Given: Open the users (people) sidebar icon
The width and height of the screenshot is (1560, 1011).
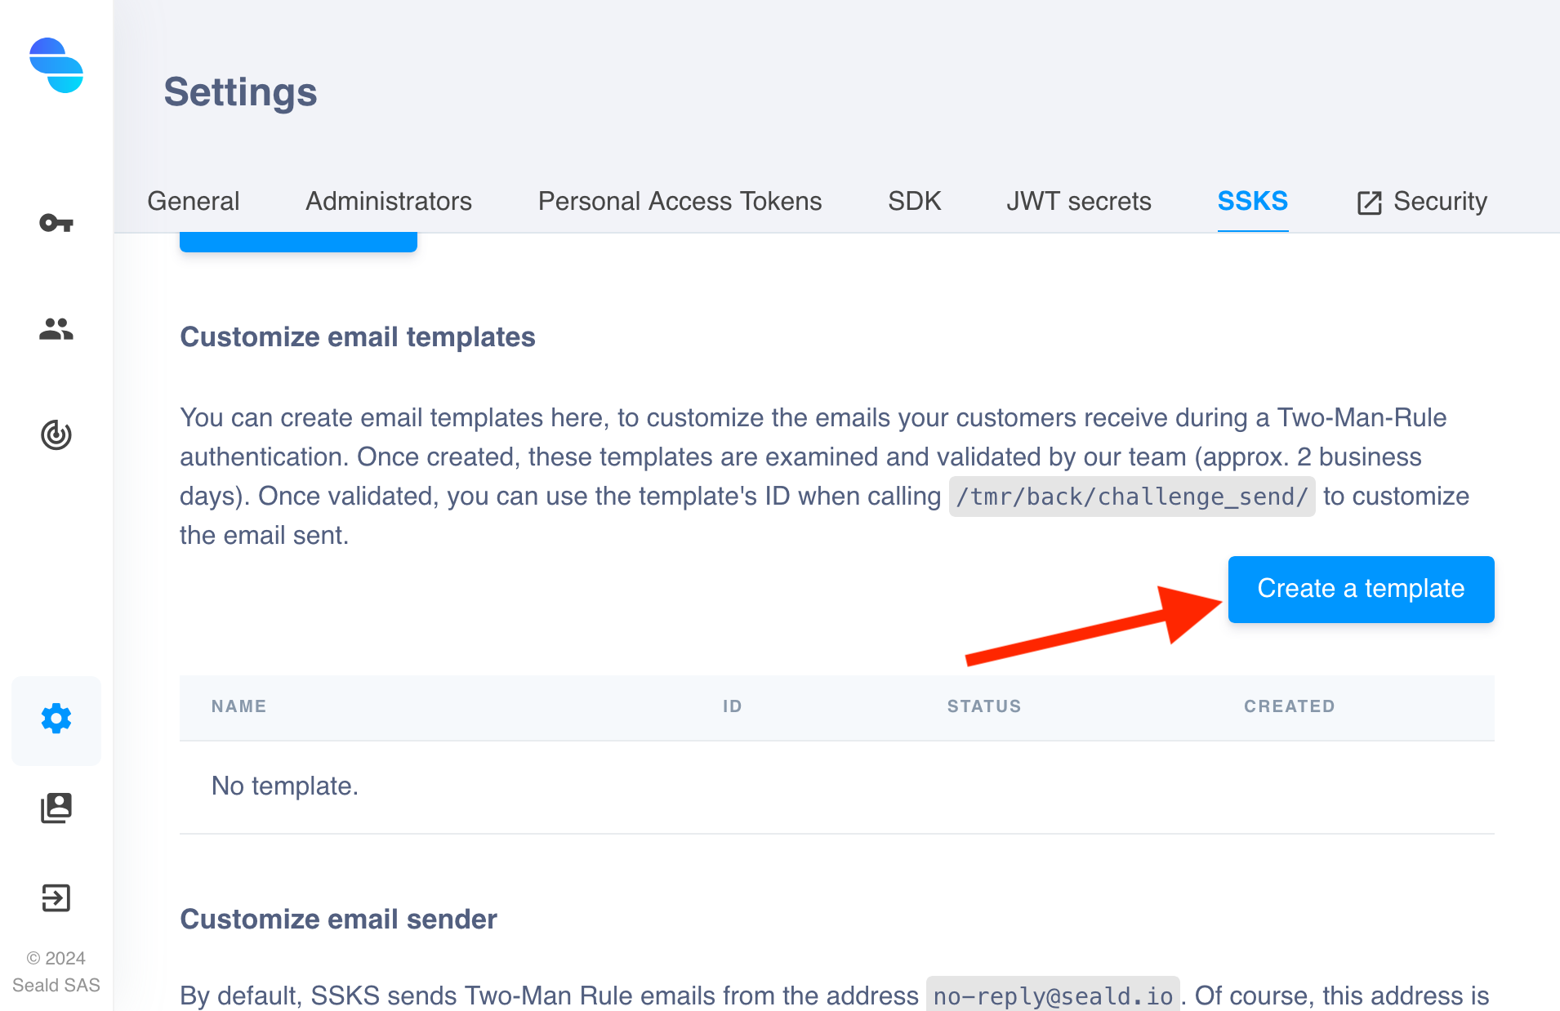Looking at the screenshot, I should (56, 329).
